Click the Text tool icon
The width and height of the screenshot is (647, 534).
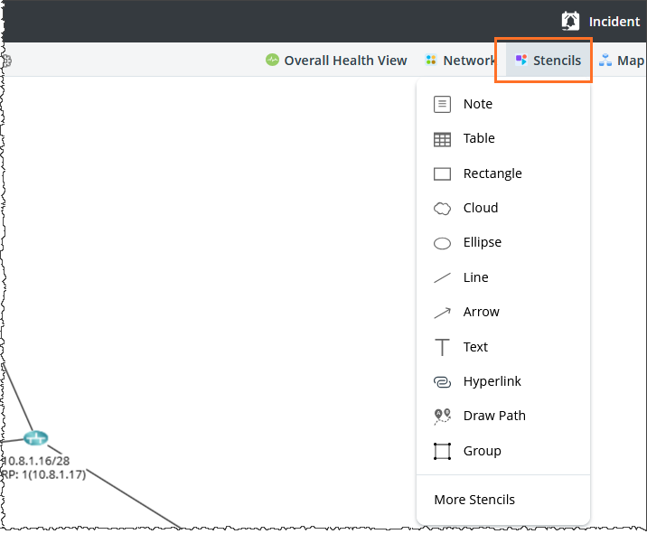442,348
